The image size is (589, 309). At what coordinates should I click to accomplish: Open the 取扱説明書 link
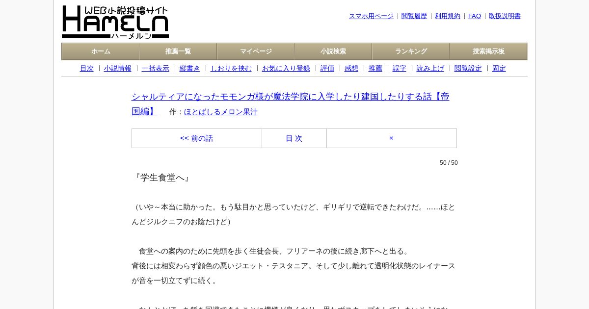pos(505,16)
